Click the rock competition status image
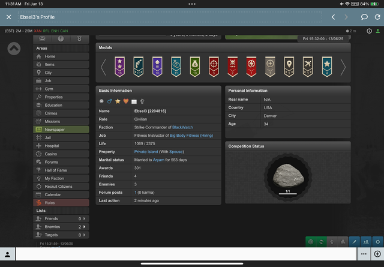The image size is (384, 267). (x=288, y=177)
